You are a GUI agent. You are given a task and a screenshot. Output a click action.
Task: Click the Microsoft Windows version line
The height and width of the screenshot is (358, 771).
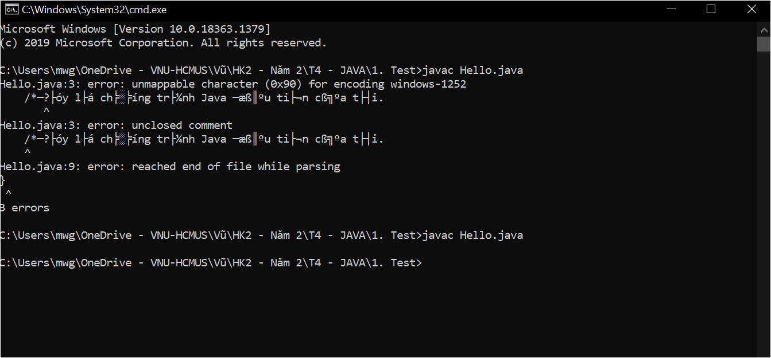click(x=135, y=29)
